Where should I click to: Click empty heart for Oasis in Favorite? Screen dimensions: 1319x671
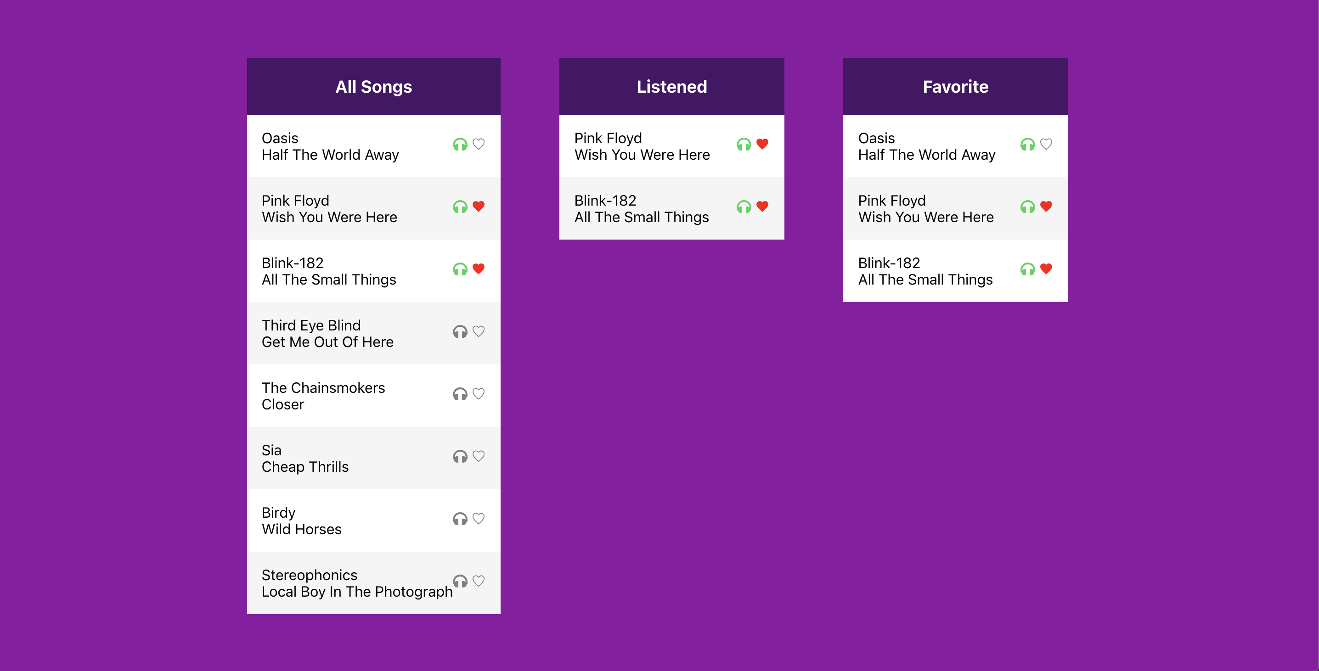click(1046, 144)
